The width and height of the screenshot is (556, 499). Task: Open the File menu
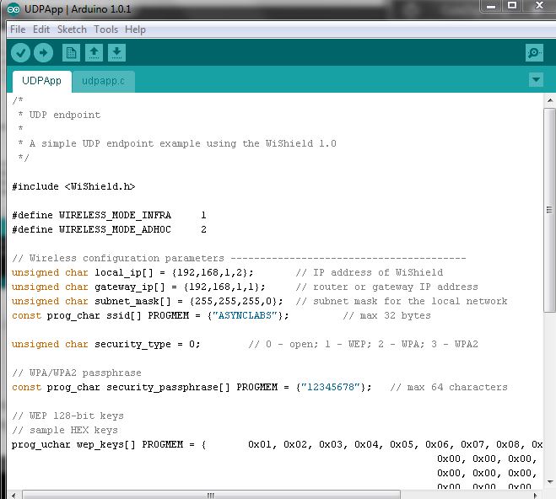(x=18, y=30)
